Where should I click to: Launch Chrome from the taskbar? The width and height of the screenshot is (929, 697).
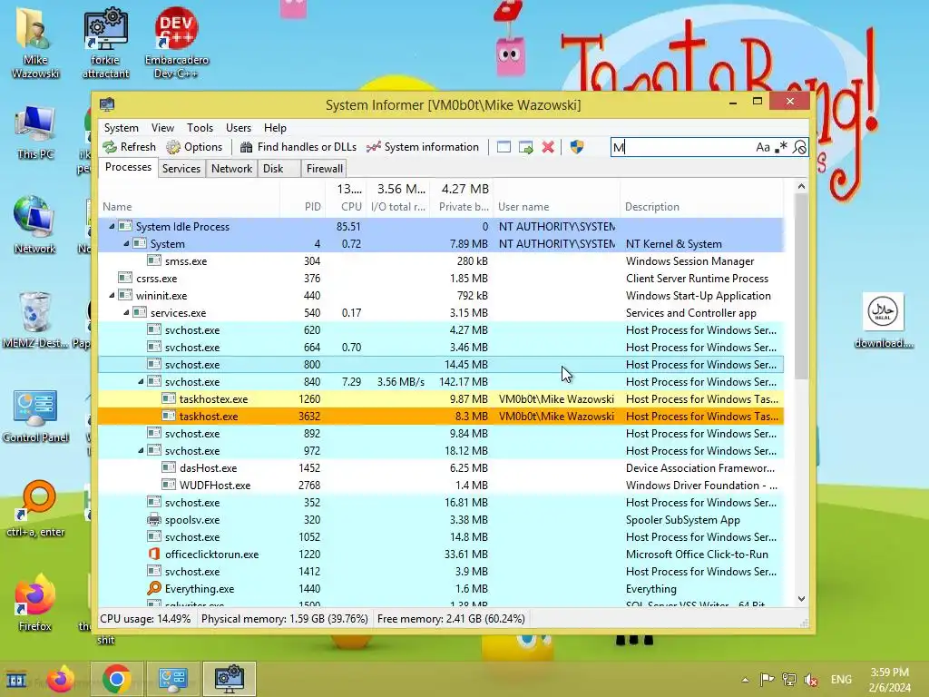pyautogui.click(x=117, y=679)
